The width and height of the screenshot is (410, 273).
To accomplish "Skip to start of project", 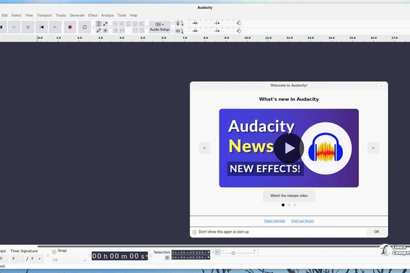I will pyautogui.click(x=42, y=27).
